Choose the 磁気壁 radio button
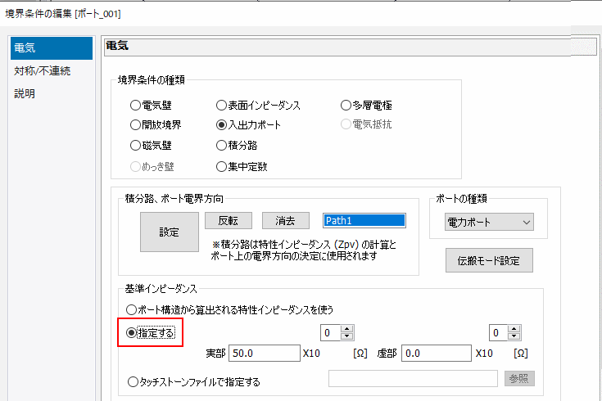 pos(135,146)
